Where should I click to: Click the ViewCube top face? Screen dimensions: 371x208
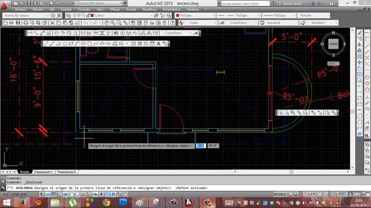click(333, 44)
